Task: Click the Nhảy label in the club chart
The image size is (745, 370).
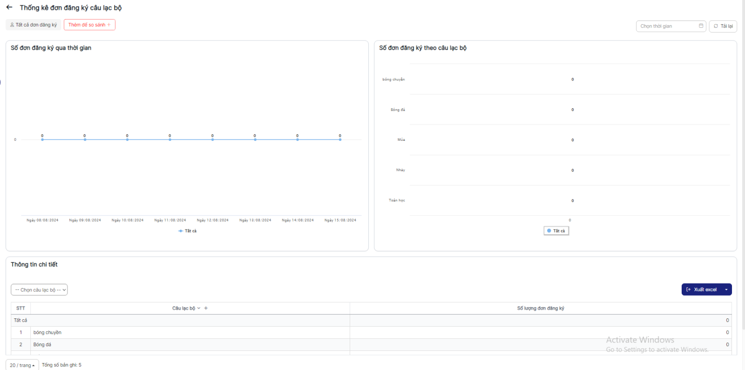Action: pyautogui.click(x=400, y=170)
